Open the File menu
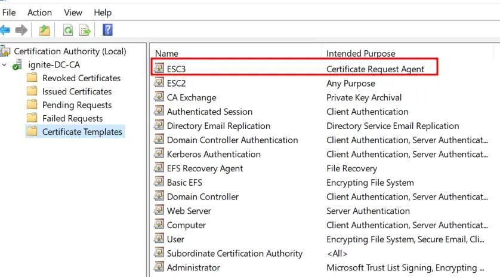The image size is (500, 277). coord(9,12)
